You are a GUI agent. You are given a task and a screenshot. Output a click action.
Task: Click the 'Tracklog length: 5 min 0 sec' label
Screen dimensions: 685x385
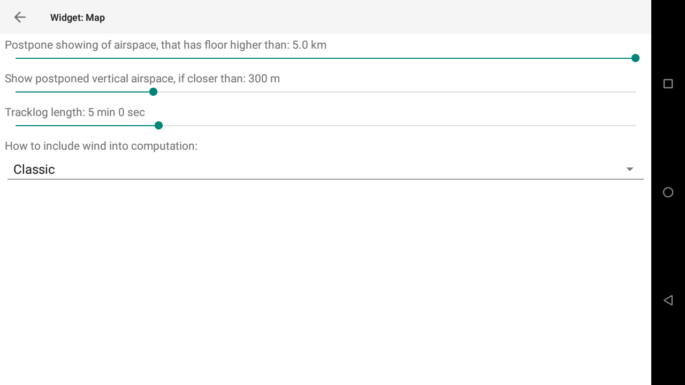click(75, 112)
